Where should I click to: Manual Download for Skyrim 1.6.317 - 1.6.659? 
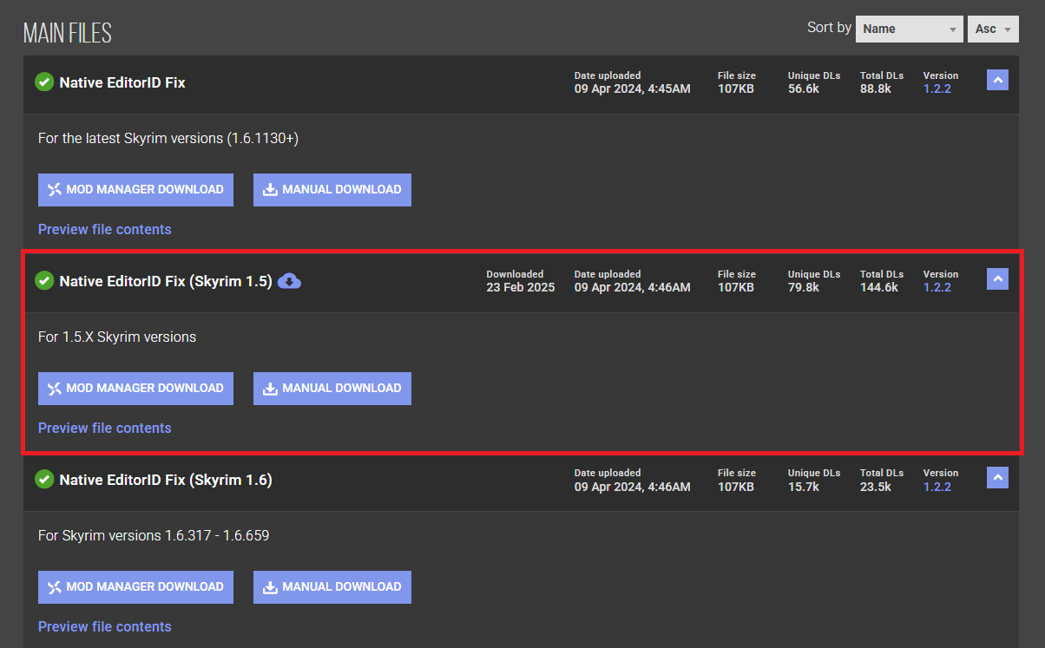332,587
